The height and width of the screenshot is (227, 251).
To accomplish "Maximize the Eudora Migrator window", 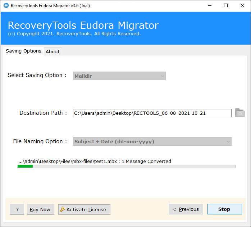I will pyautogui.click(x=226, y=6).
